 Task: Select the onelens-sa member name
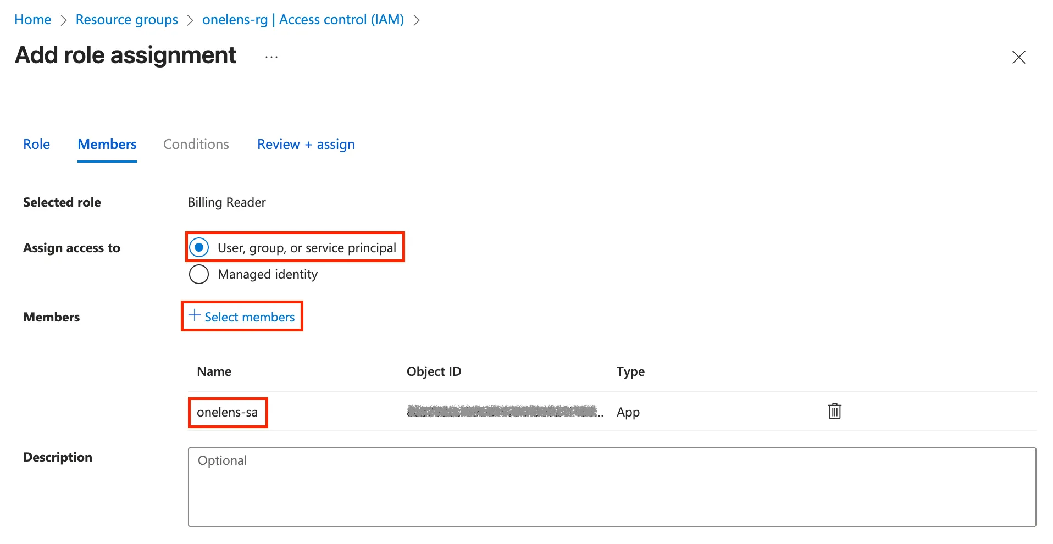click(x=228, y=413)
